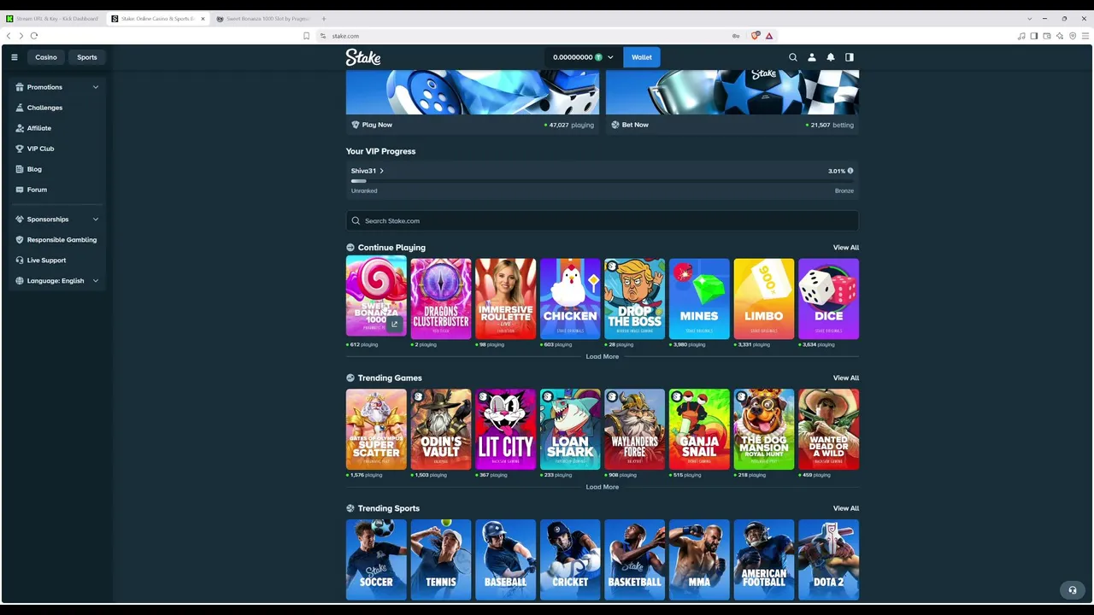1094x615 pixels.
Task: Switch to the Sports section
Action: click(87, 57)
